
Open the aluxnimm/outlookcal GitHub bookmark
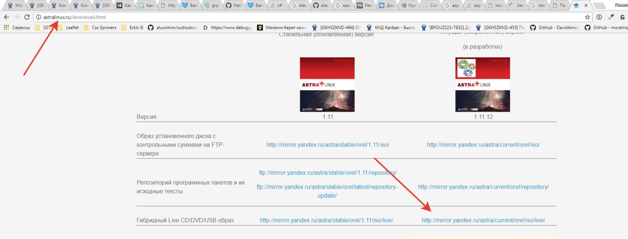point(173,28)
